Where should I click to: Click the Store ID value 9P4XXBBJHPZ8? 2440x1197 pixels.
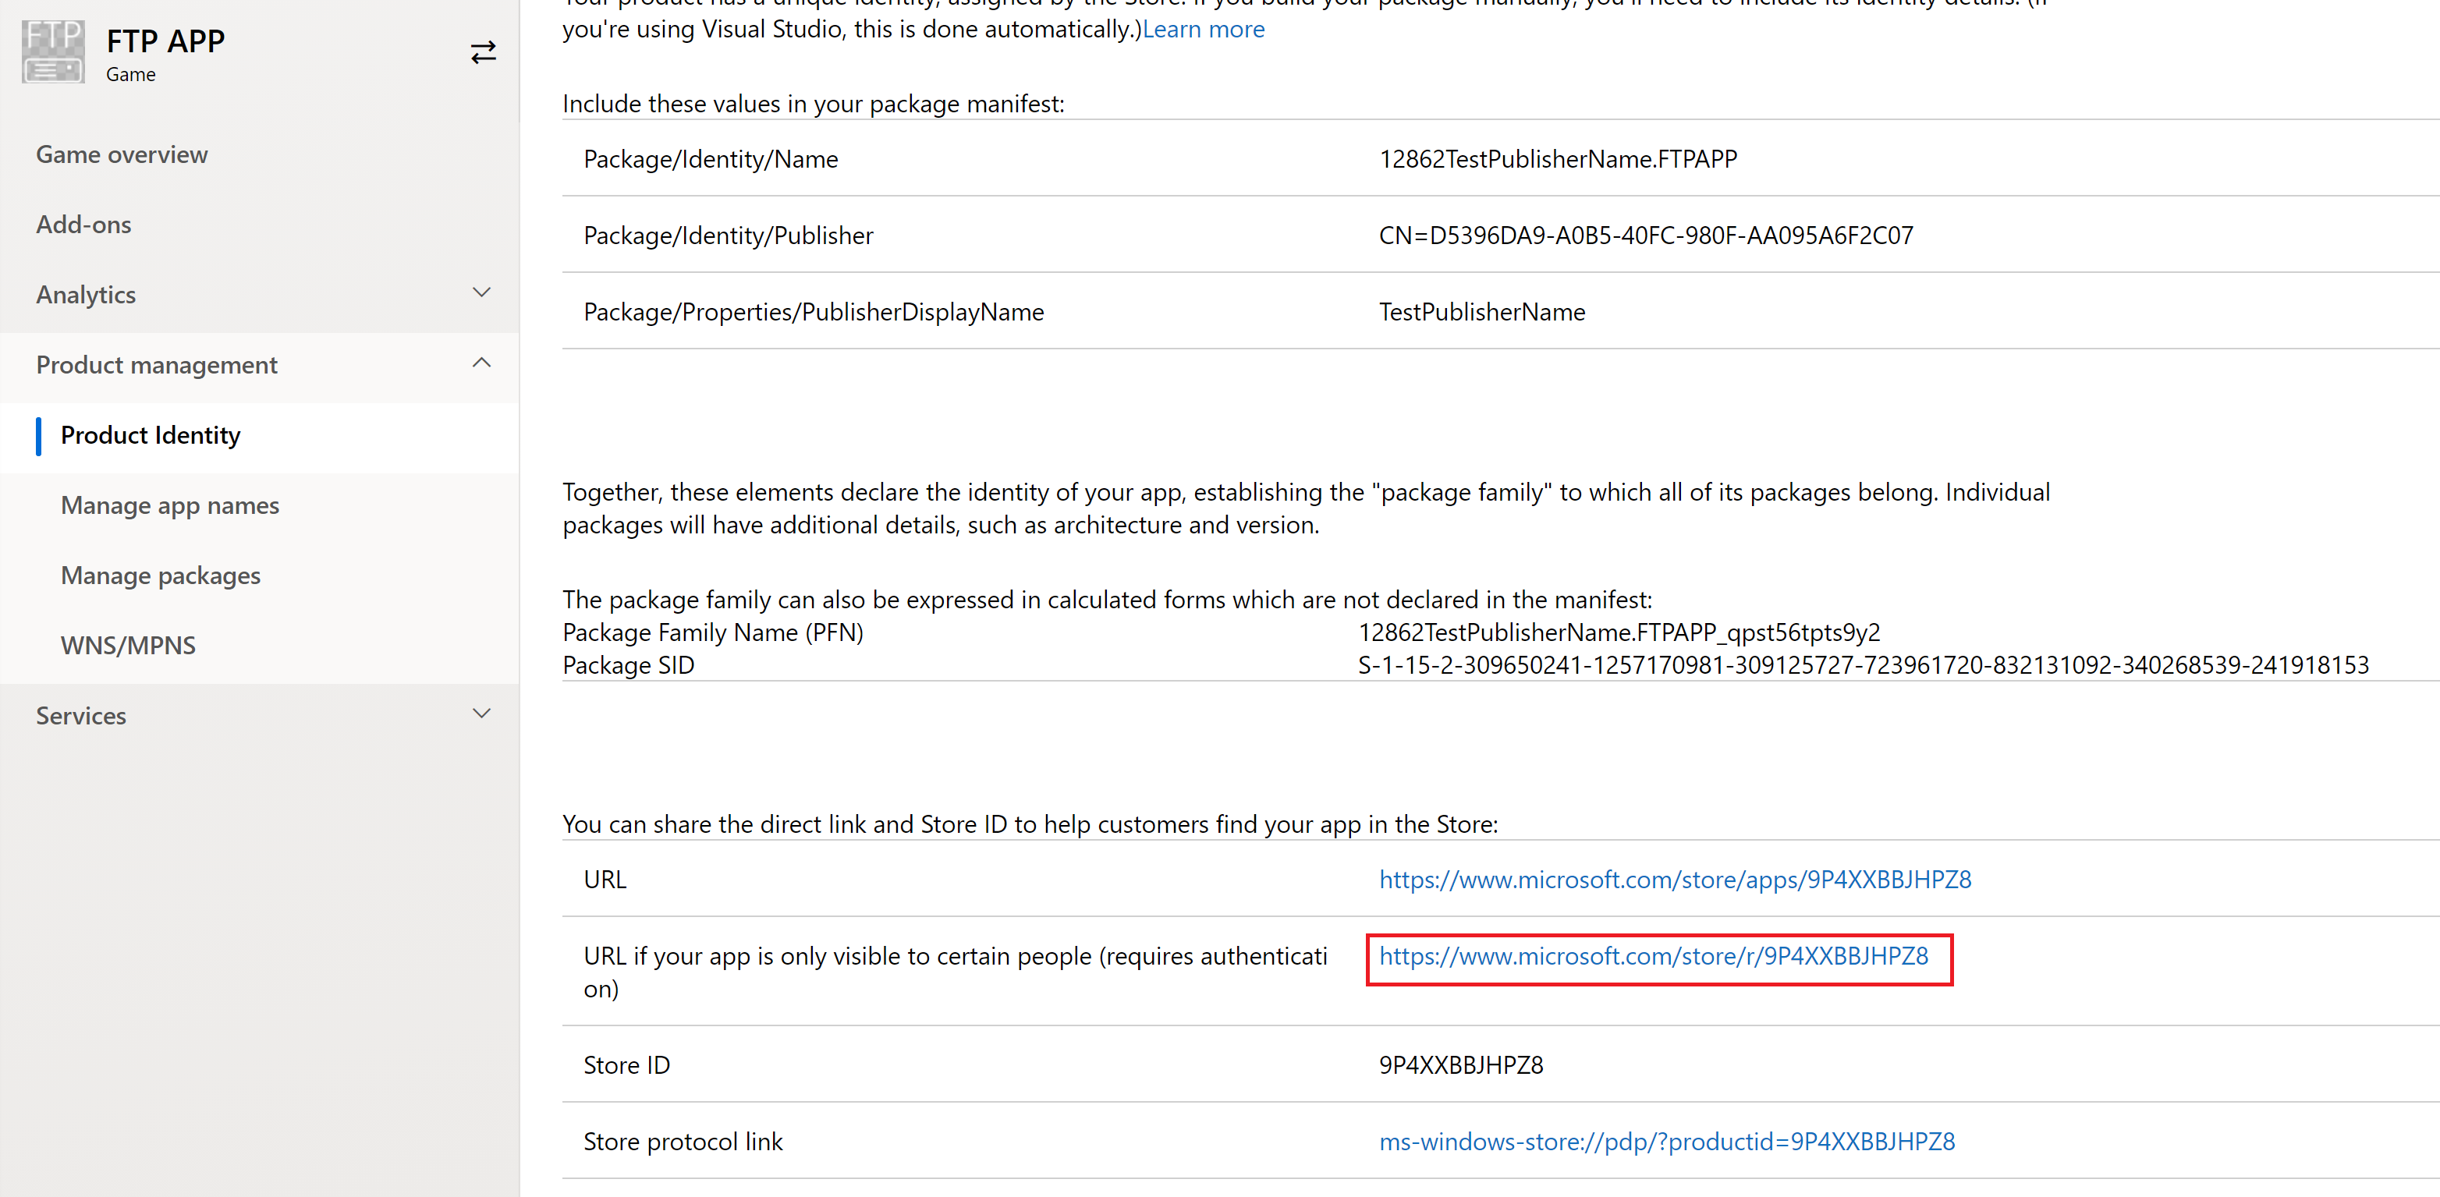pyautogui.click(x=1460, y=1064)
